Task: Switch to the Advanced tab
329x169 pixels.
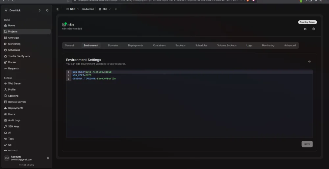Action: pos(290,46)
